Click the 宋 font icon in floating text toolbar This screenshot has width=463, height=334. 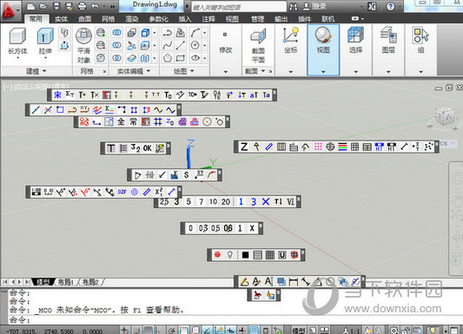(57, 95)
